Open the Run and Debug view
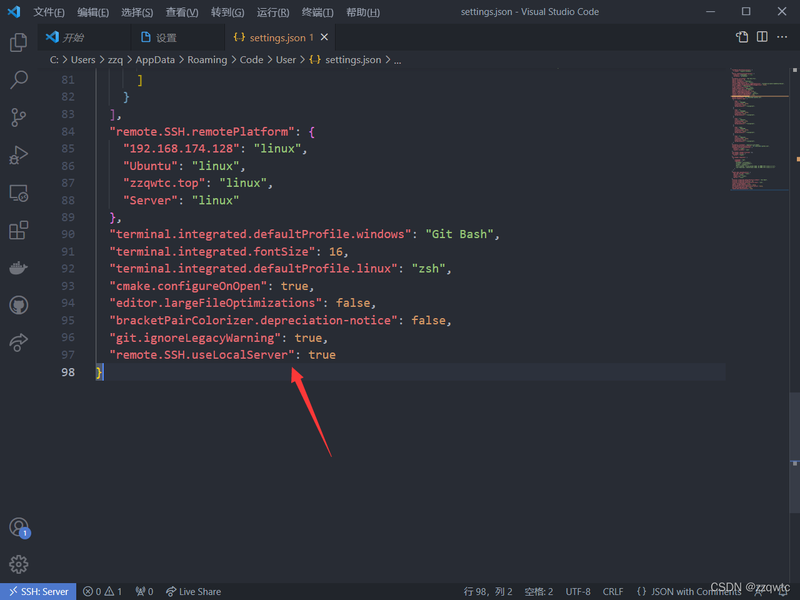This screenshot has width=800, height=600. [x=19, y=155]
